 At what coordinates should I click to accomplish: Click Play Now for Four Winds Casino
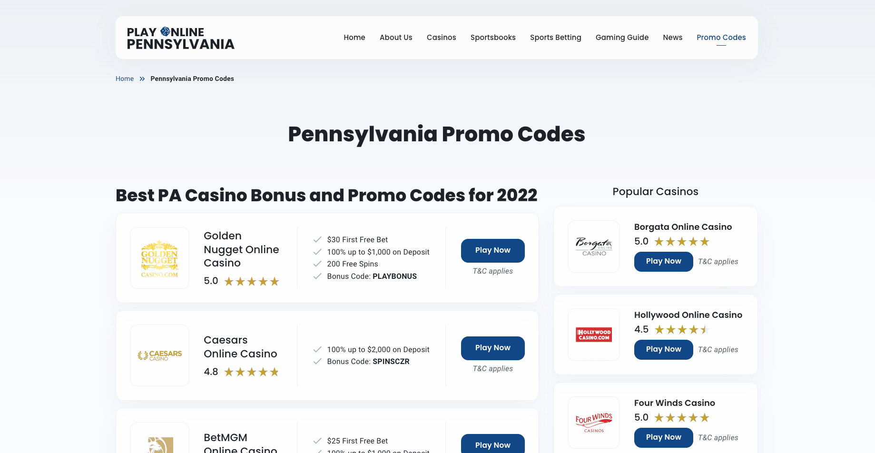pos(664,438)
